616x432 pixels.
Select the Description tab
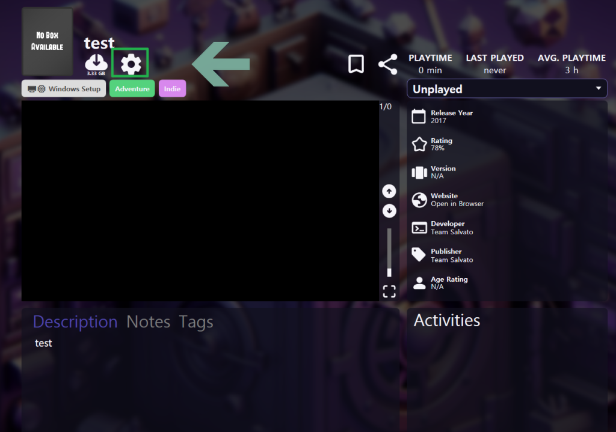click(75, 322)
